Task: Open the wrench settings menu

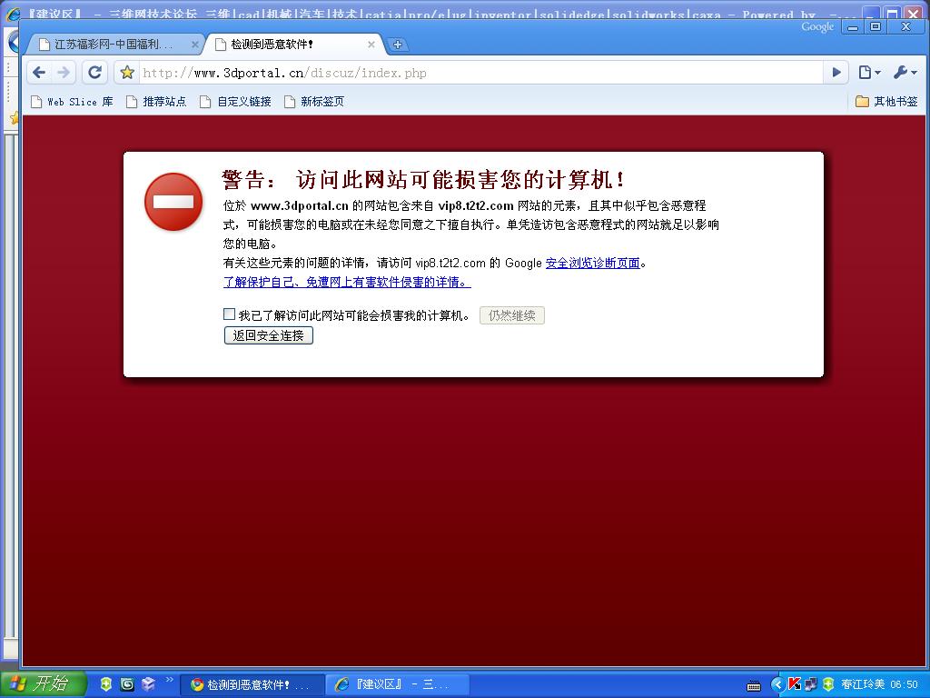Action: point(905,73)
